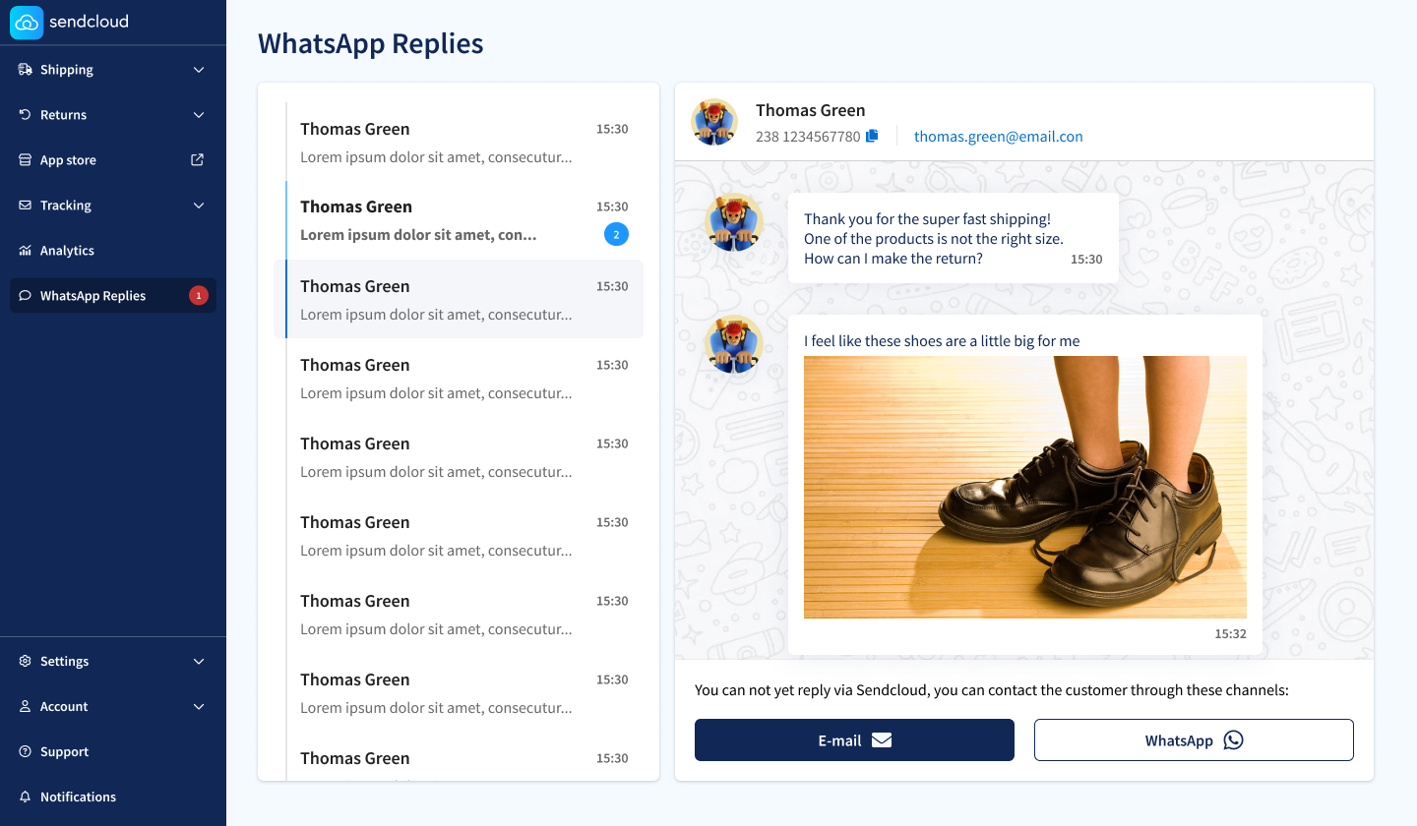Open the App store menu item

click(x=113, y=160)
